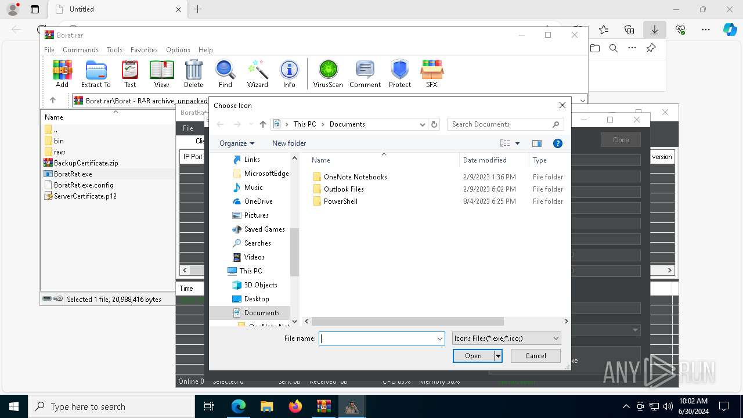Screen dimensions: 743x418
Task: Expand the File name history dropdown
Action: pyautogui.click(x=440, y=338)
